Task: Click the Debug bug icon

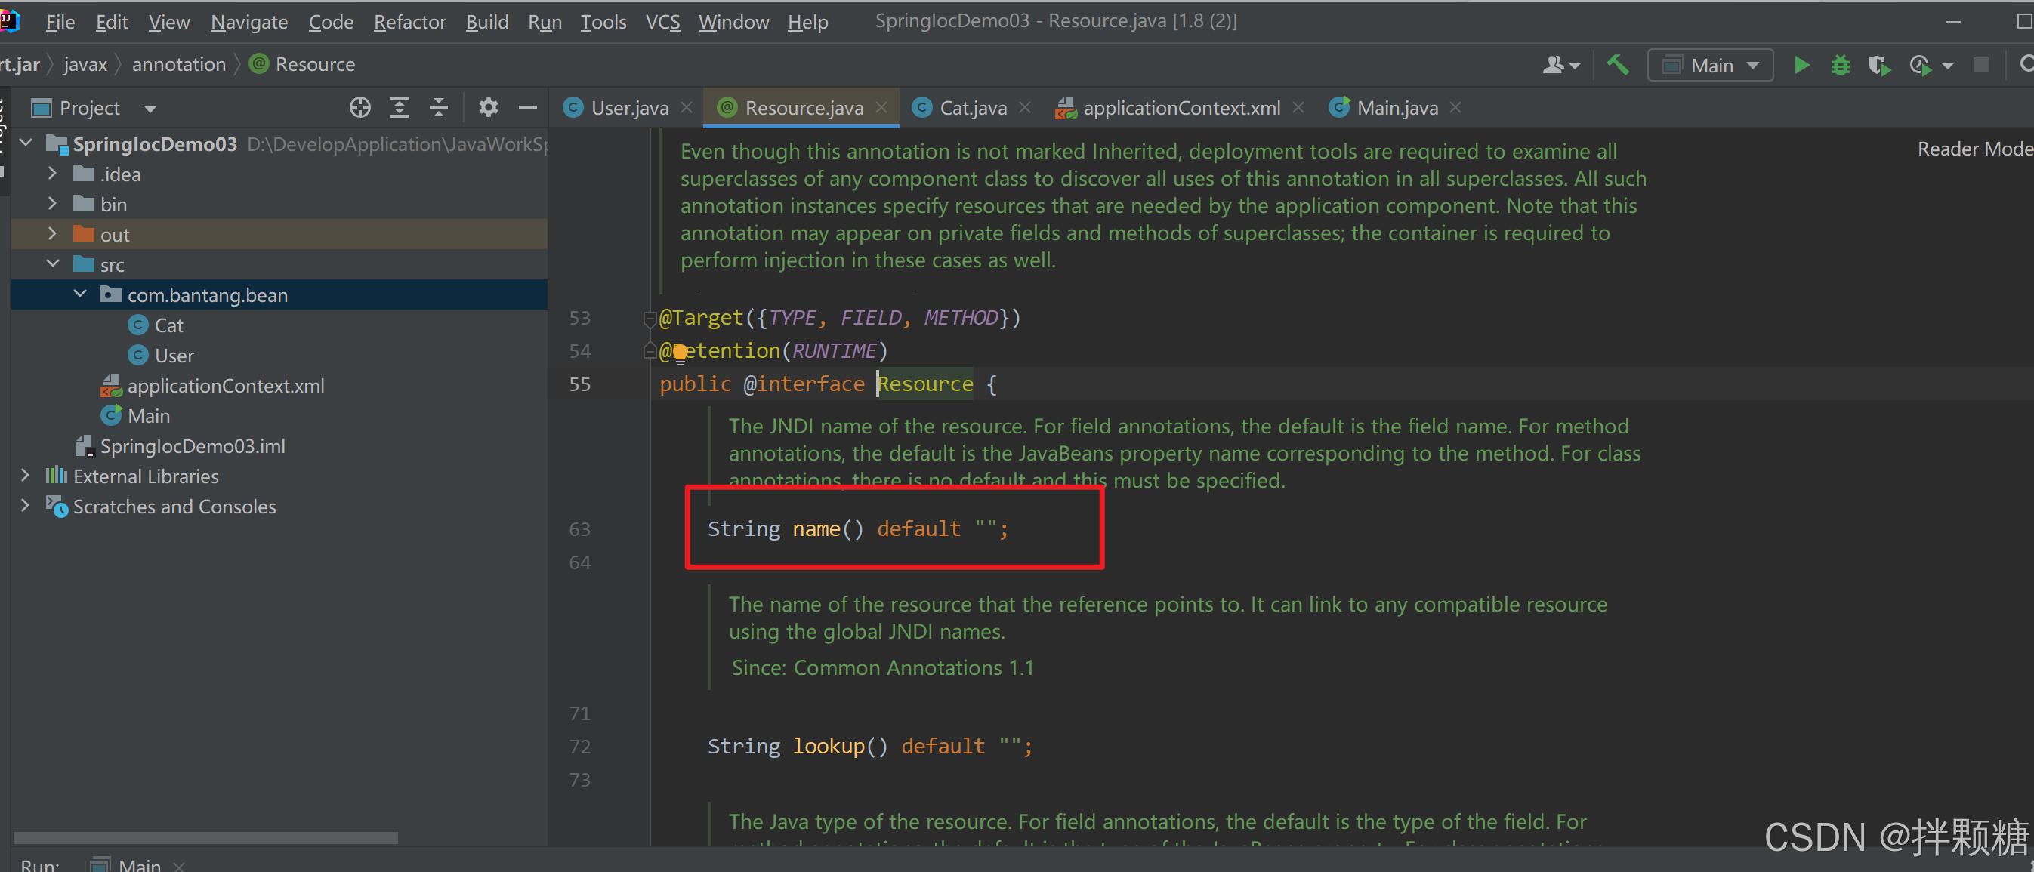Action: point(1840,65)
